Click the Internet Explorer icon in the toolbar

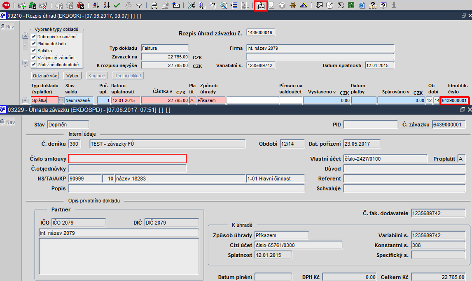click(x=362, y=5)
